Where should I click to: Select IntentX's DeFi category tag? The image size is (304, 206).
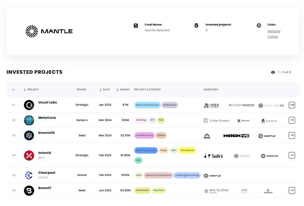pyautogui.click(x=174, y=150)
